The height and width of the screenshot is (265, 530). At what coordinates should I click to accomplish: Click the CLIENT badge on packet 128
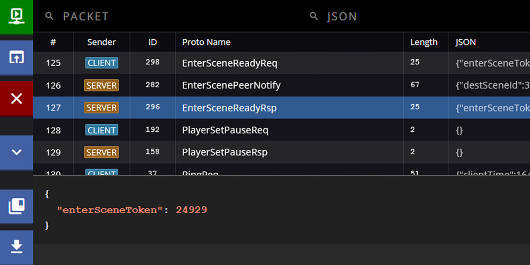click(x=101, y=130)
